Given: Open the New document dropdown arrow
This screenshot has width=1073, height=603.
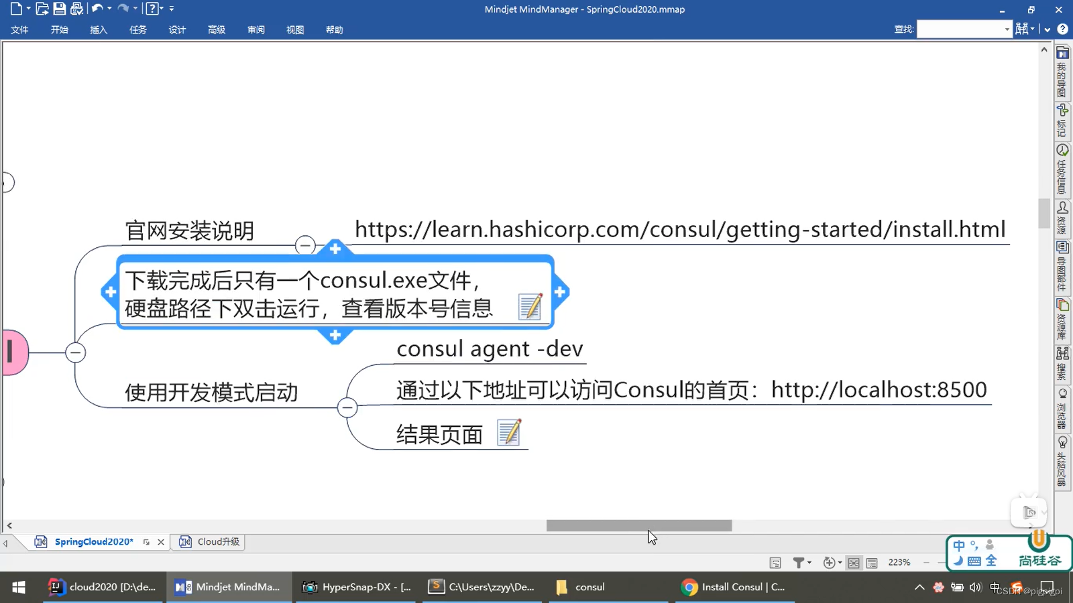Looking at the screenshot, I should point(28,9).
